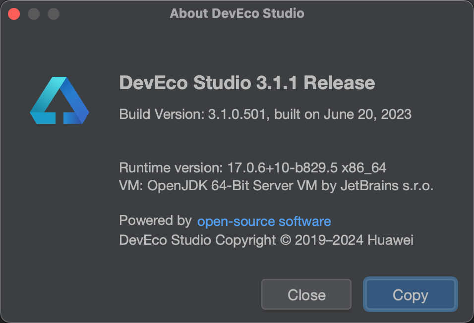Click the DevEco Studio logo icon
Viewport: 474px width, 323px height.
tap(59, 100)
